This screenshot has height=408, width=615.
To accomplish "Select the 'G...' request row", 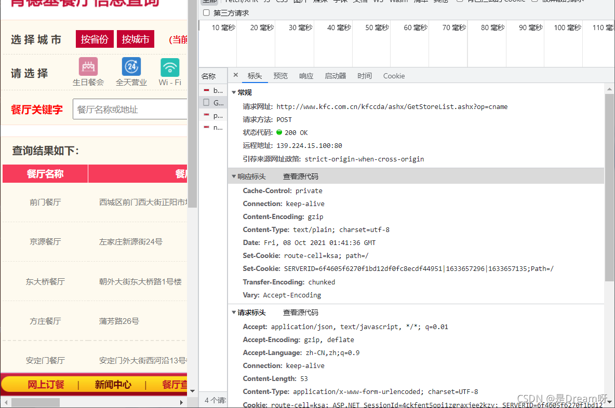I will (x=213, y=103).
